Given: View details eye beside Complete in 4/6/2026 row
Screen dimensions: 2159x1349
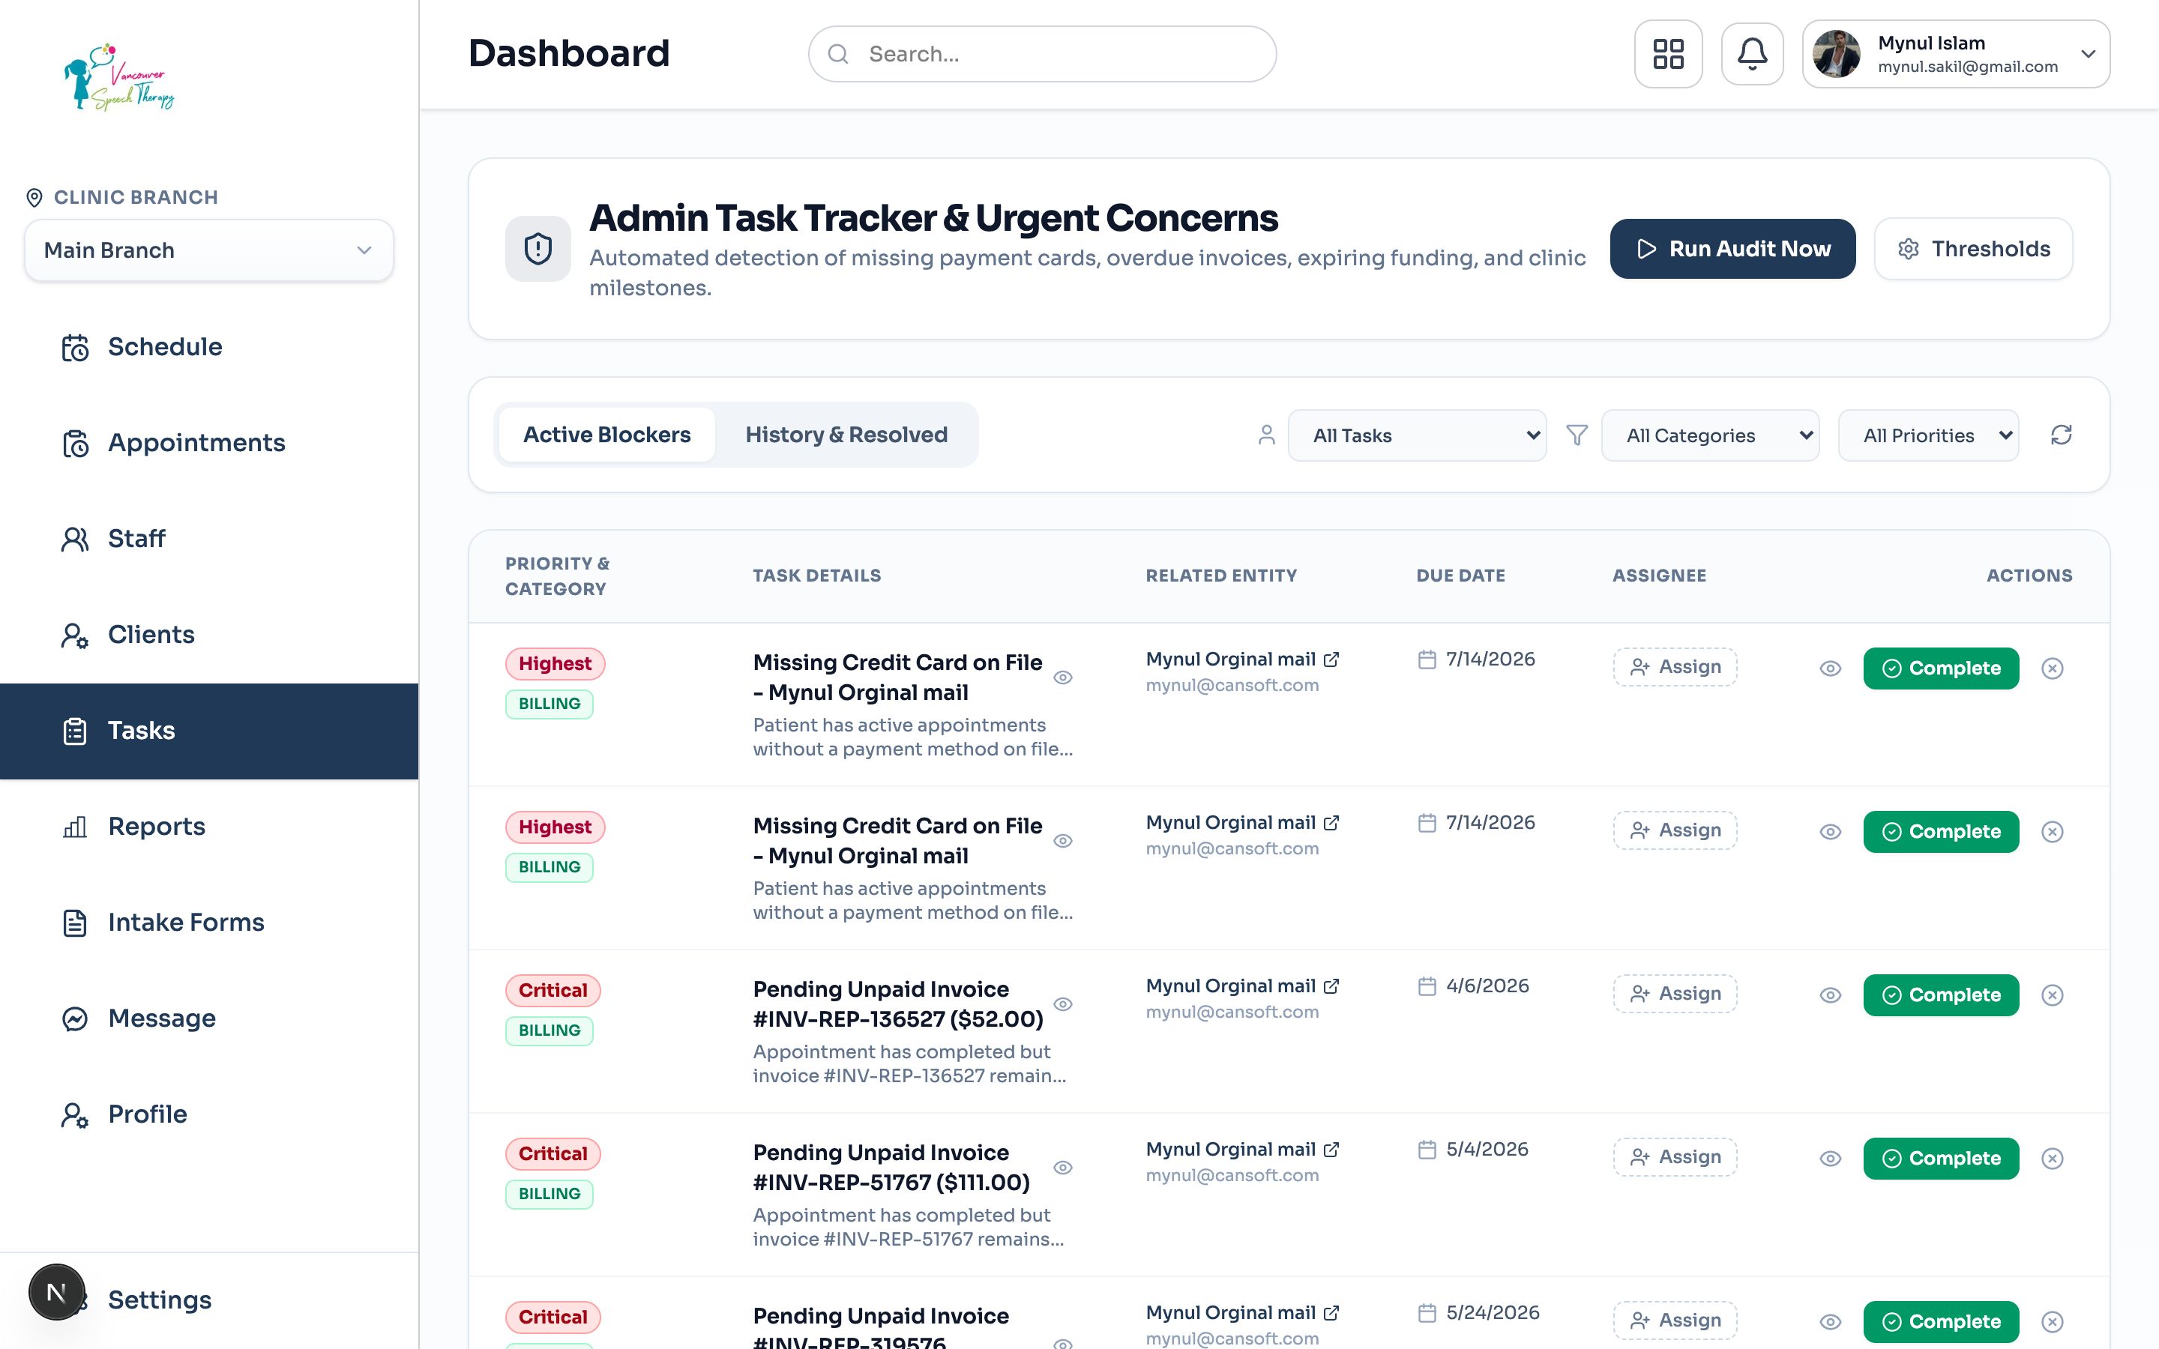Looking at the screenshot, I should tap(1830, 995).
